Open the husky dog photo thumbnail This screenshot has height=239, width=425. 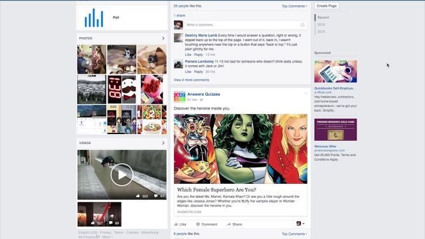pos(92,59)
